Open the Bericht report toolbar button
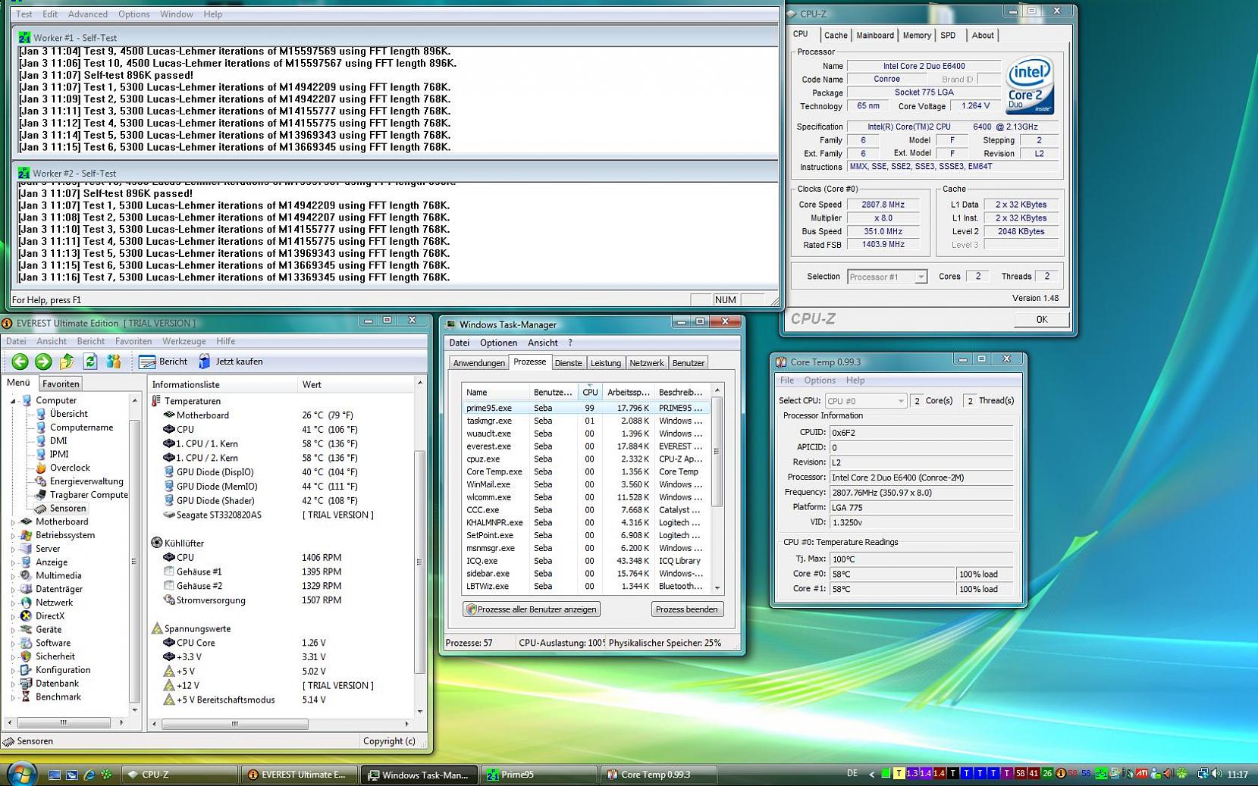This screenshot has height=786, width=1258. [x=163, y=362]
